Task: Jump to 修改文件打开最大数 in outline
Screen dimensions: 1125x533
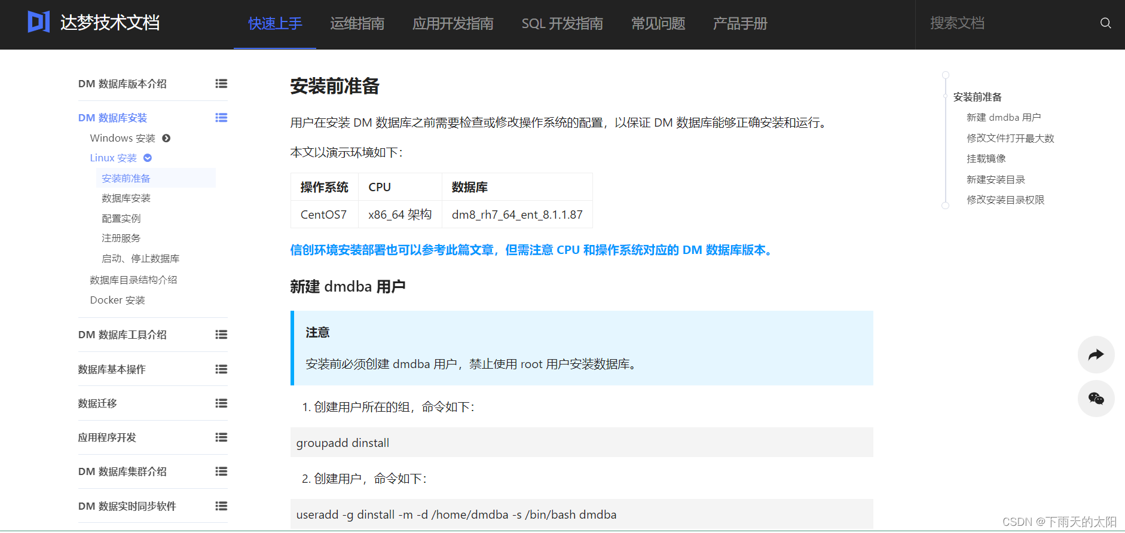Action: pos(1010,138)
